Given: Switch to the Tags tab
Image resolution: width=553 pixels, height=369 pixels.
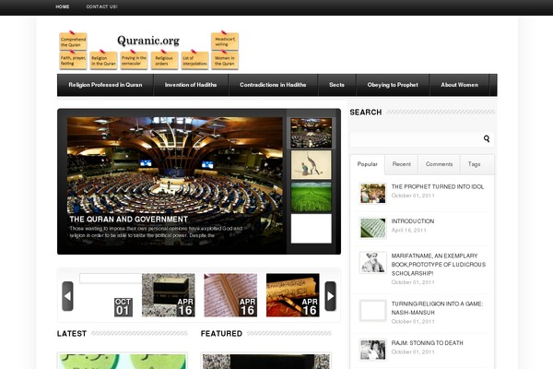Looking at the screenshot, I should click(x=474, y=164).
